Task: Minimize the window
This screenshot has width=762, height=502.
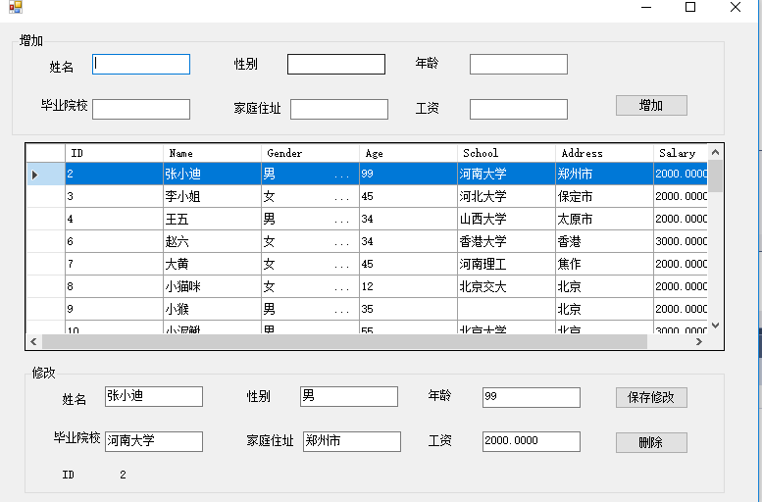Action: point(646,7)
